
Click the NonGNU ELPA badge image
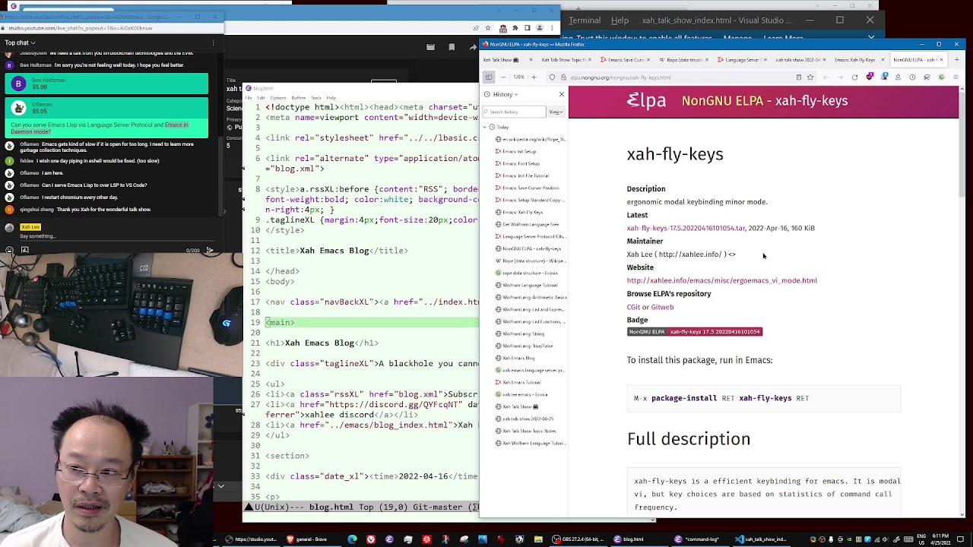pos(694,331)
